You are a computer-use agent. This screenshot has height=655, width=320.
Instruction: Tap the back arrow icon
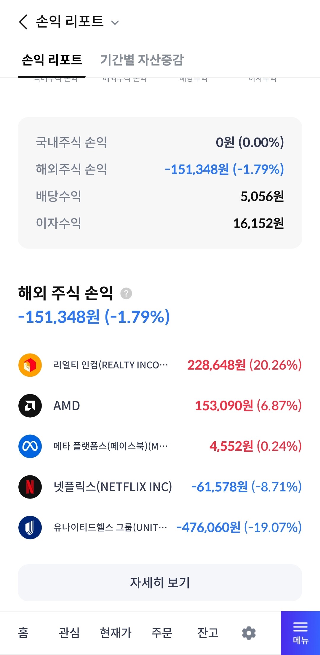point(23,22)
